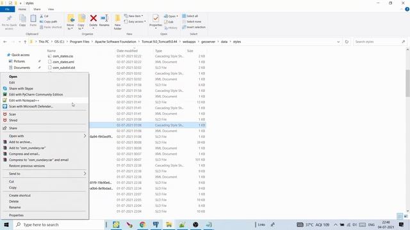
Task: Choose Properties in context menu
Action: [16, 215]
